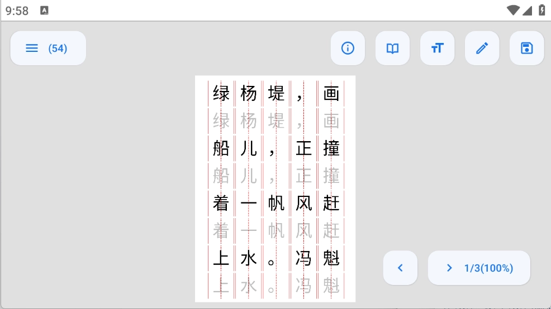The width and height of the screenshot is (551, 309).
Task: Tap the black character 船
Action: tap(221, 148)
